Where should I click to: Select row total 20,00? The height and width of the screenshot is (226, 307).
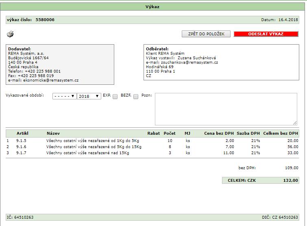click(x=293, y=141)
